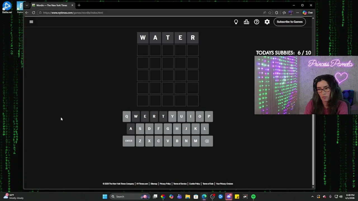Tap the G key on the Wordle keyboard
The image size is (358, 201).
pyautogui.click(x=168, y=129)
